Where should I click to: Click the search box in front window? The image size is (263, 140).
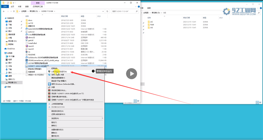click(x=124, y=12)
